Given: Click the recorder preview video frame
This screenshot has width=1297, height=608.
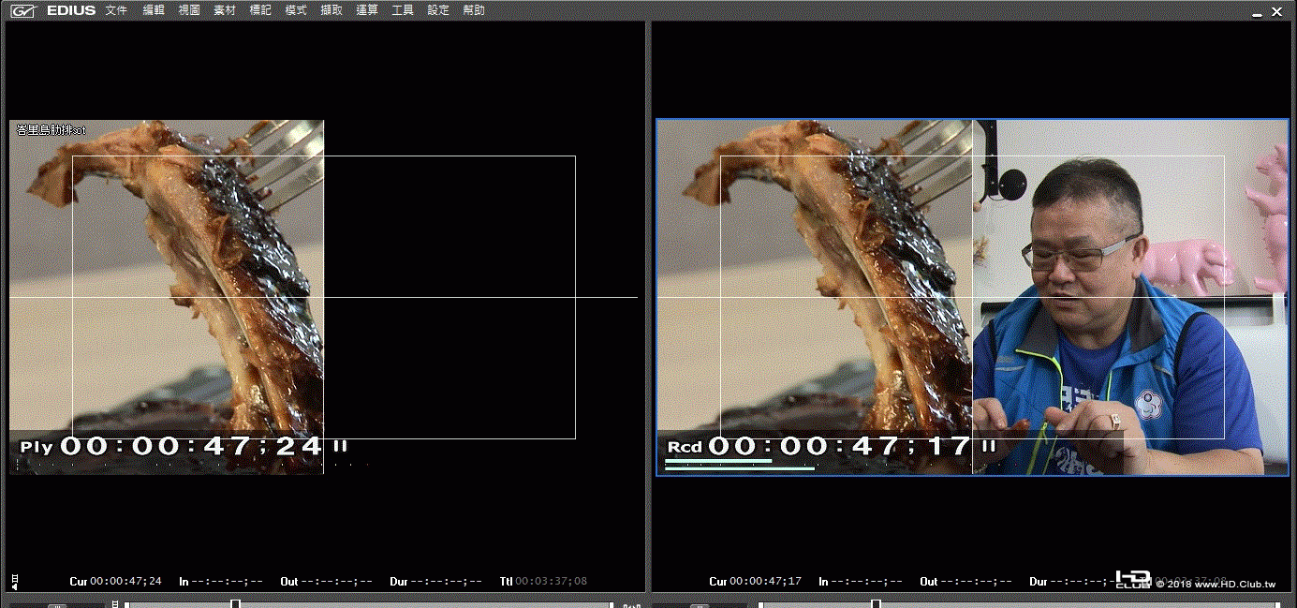Looking at the screenshot, I should point(972,297).
